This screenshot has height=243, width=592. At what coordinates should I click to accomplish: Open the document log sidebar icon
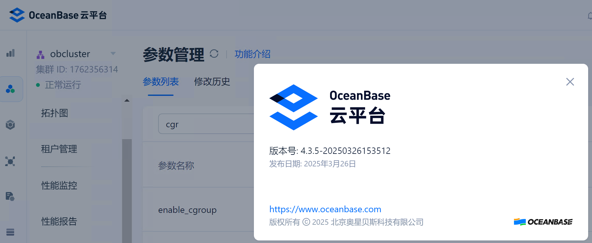coord(10,196)
